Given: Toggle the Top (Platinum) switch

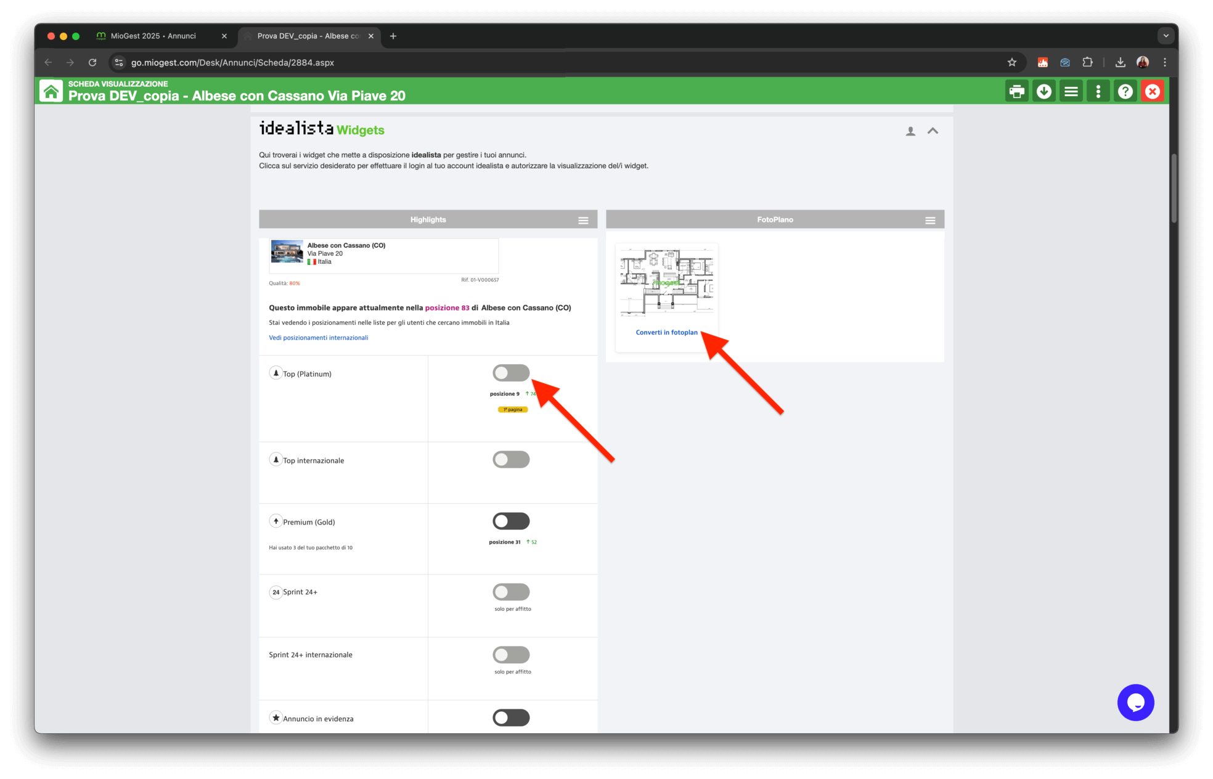Looking at the screenshot, I should (x=511, y=373).
